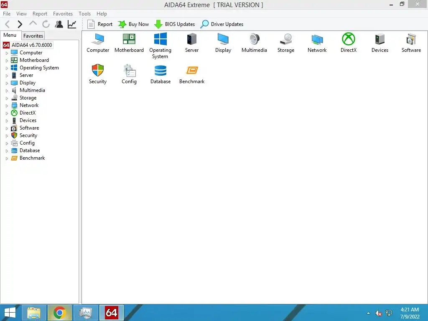
Task: Expand the Network tree node arrow
Action: tap(7, 106)
